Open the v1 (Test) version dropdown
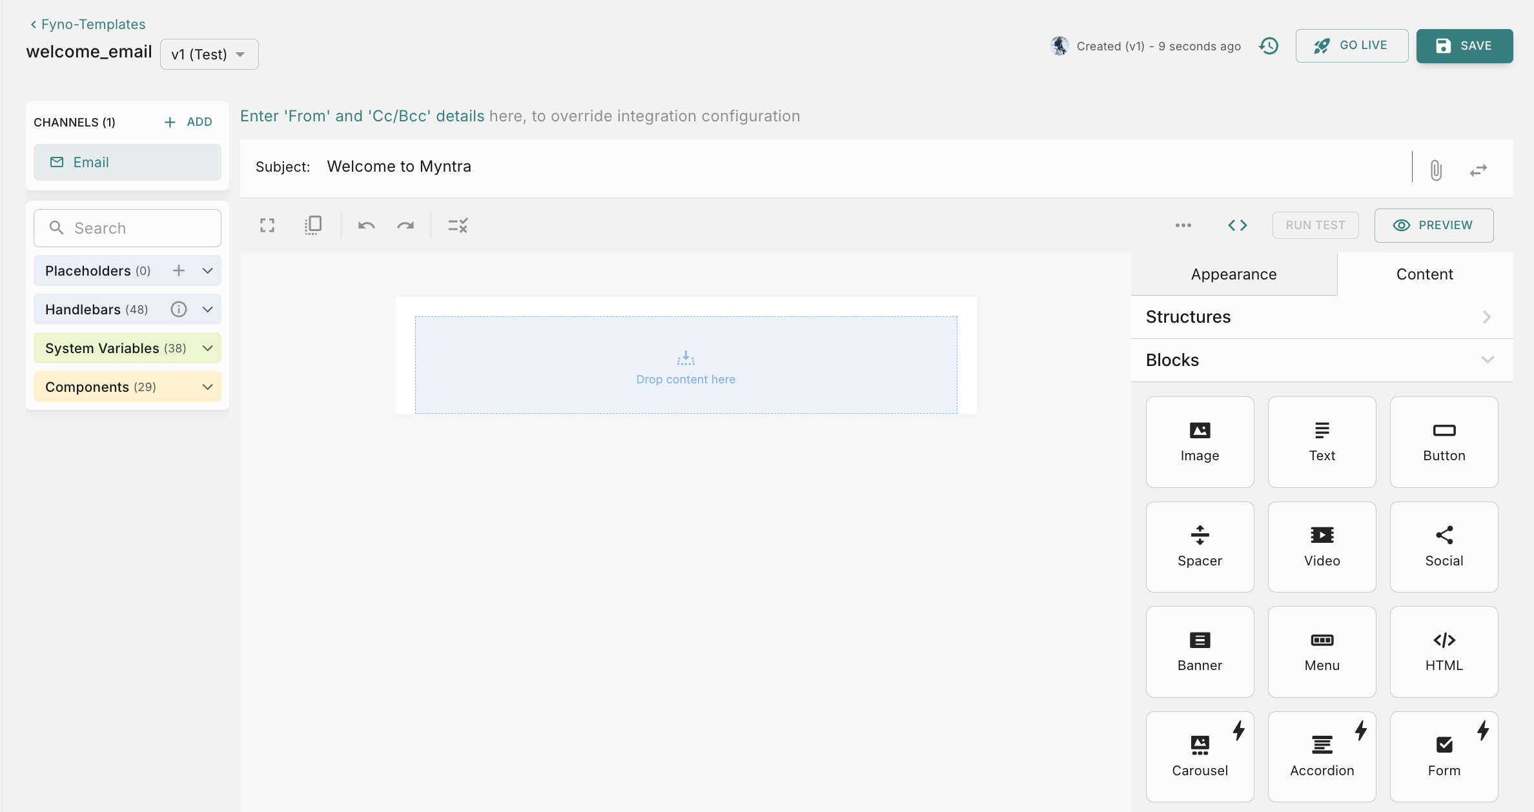 click(x=209, y=54)
